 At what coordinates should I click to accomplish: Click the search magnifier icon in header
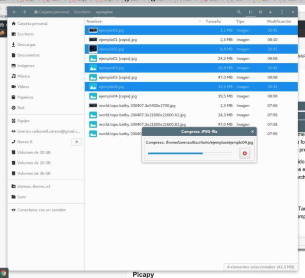pos(239,12)
